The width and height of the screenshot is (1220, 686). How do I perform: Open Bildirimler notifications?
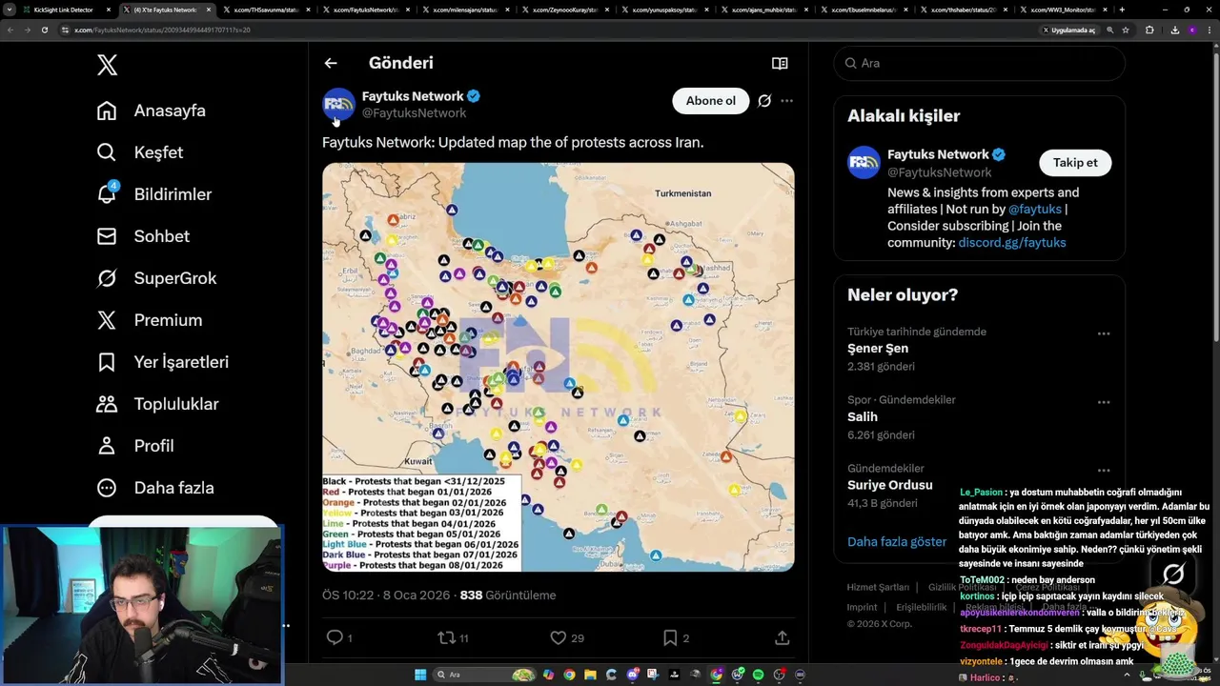(154, 194)
